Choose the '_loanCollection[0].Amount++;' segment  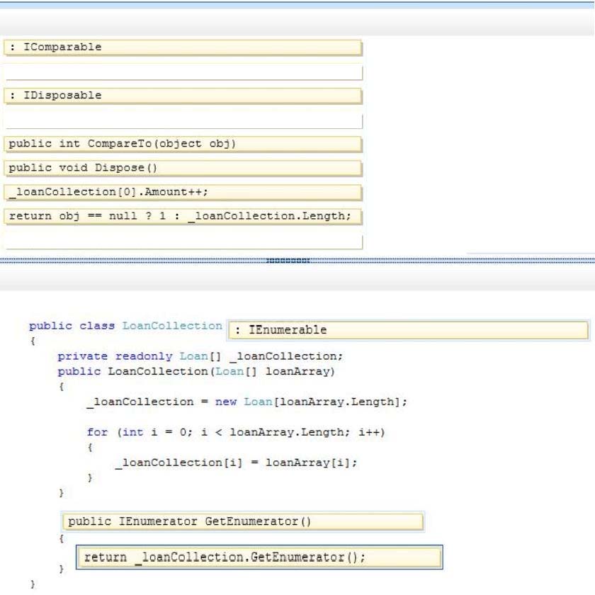tap(183, 193)
